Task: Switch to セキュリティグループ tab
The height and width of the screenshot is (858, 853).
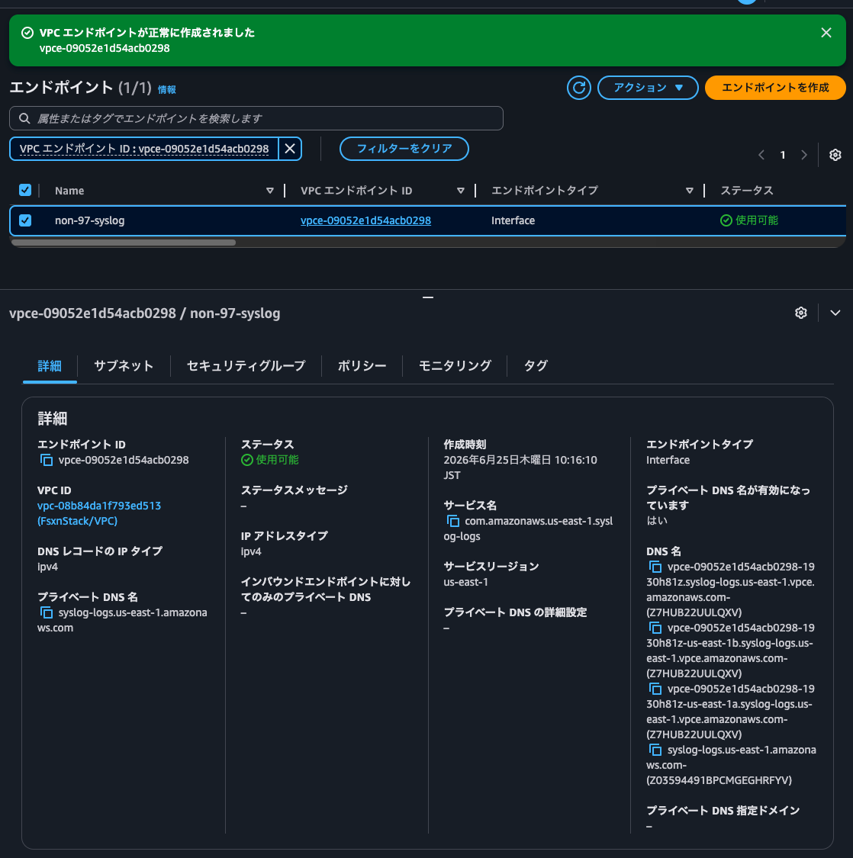Action: point(246,366)
